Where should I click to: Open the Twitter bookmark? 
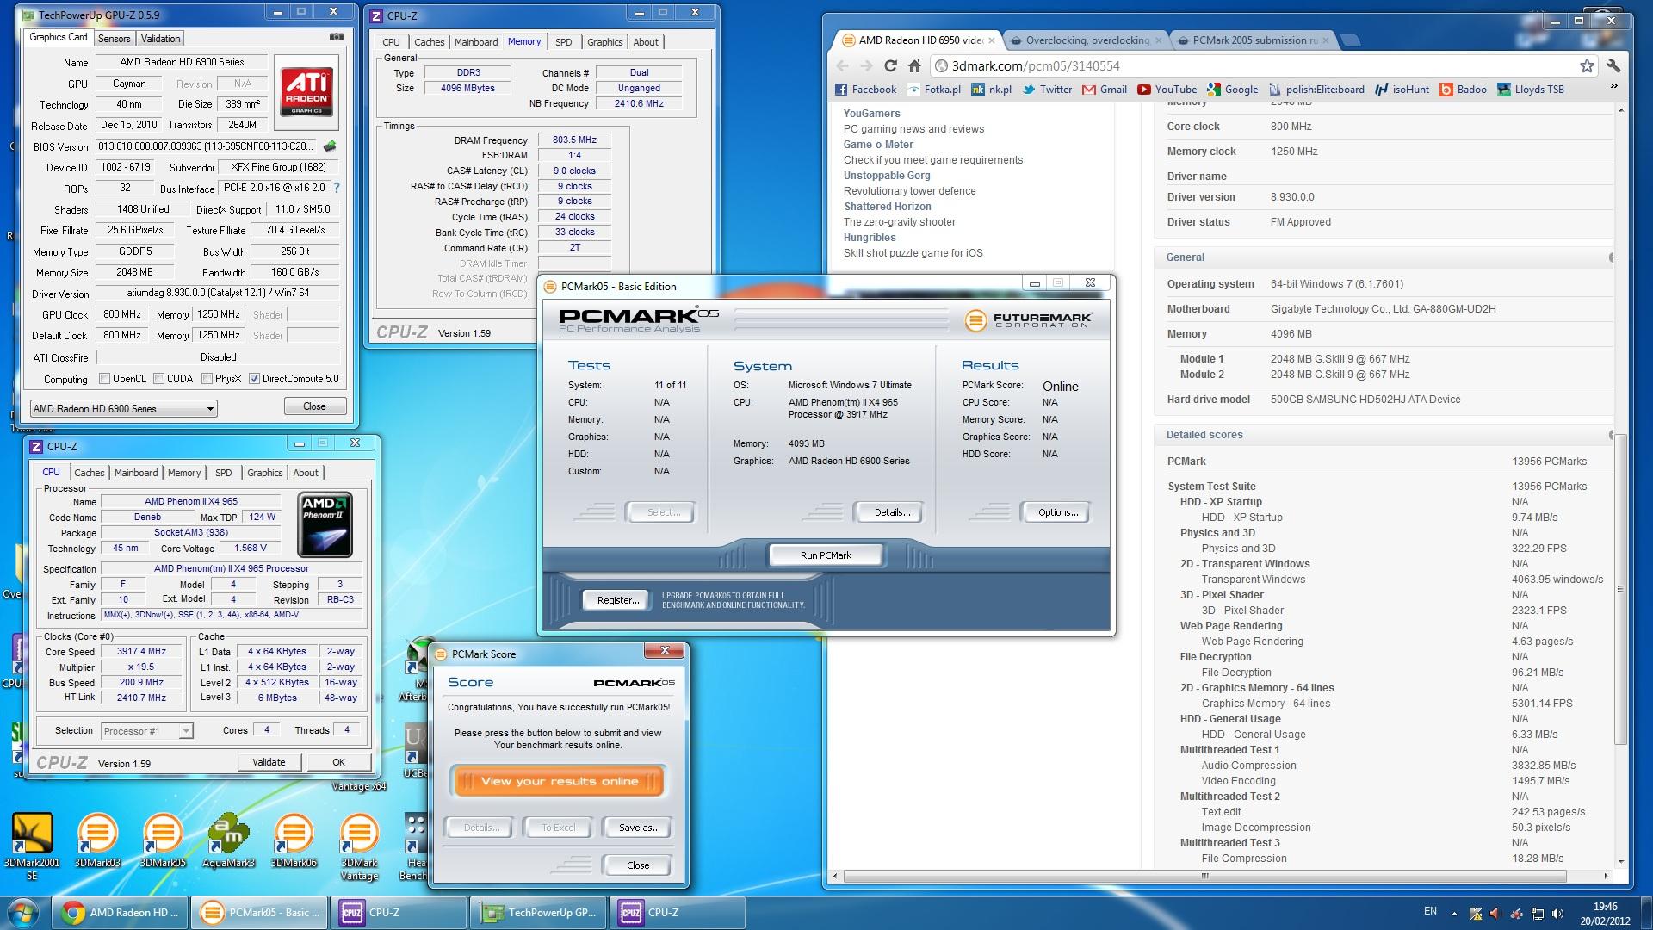point(1047,89)
